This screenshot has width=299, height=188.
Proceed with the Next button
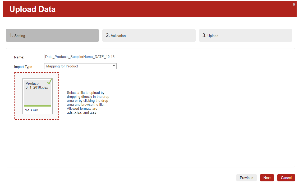coord(267,178)
